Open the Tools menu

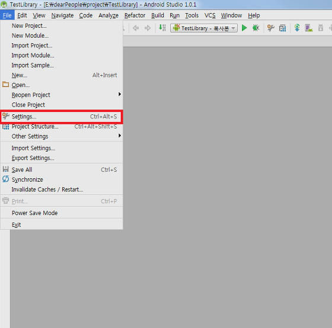point(192,15)
